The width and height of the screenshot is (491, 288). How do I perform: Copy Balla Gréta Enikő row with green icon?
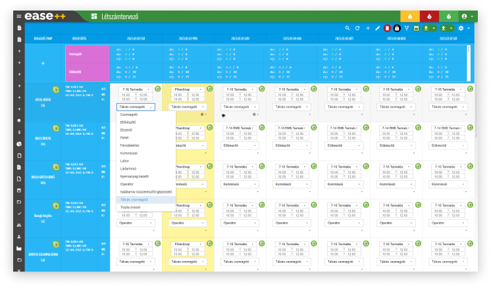[x=56, y=167]
